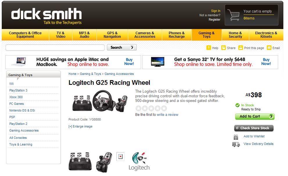Open Cameras & Accessories menu

coord(145,35)
